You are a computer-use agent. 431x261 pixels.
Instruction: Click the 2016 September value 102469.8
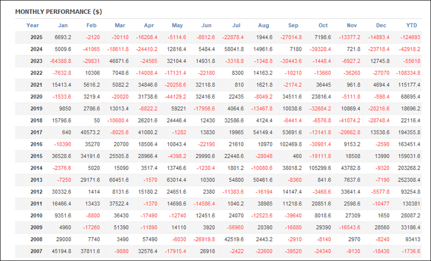click(x=292, y=144)
